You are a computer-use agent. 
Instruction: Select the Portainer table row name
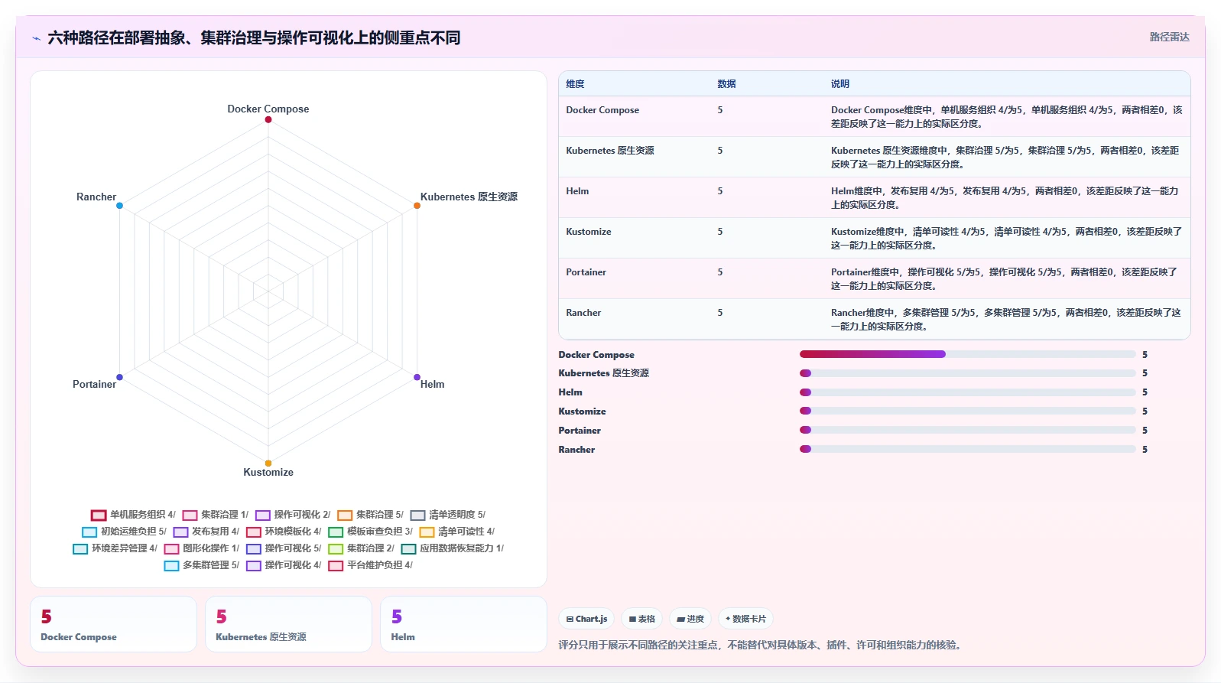[586, 272]
